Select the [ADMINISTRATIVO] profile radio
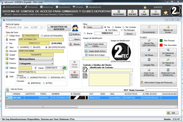The width and height of the screenshot is (183, 122). pos(28,78)
